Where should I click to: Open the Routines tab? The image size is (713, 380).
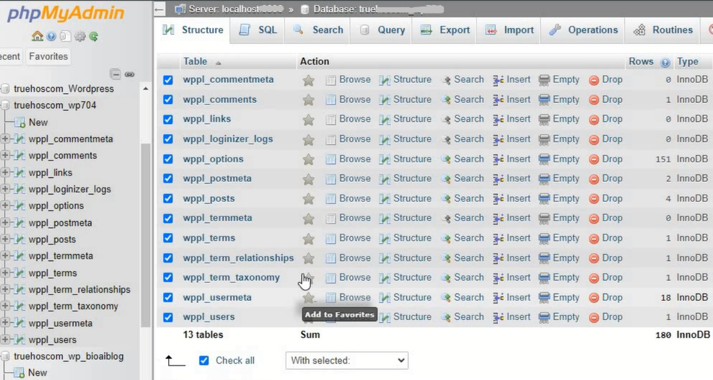[663, 30]
